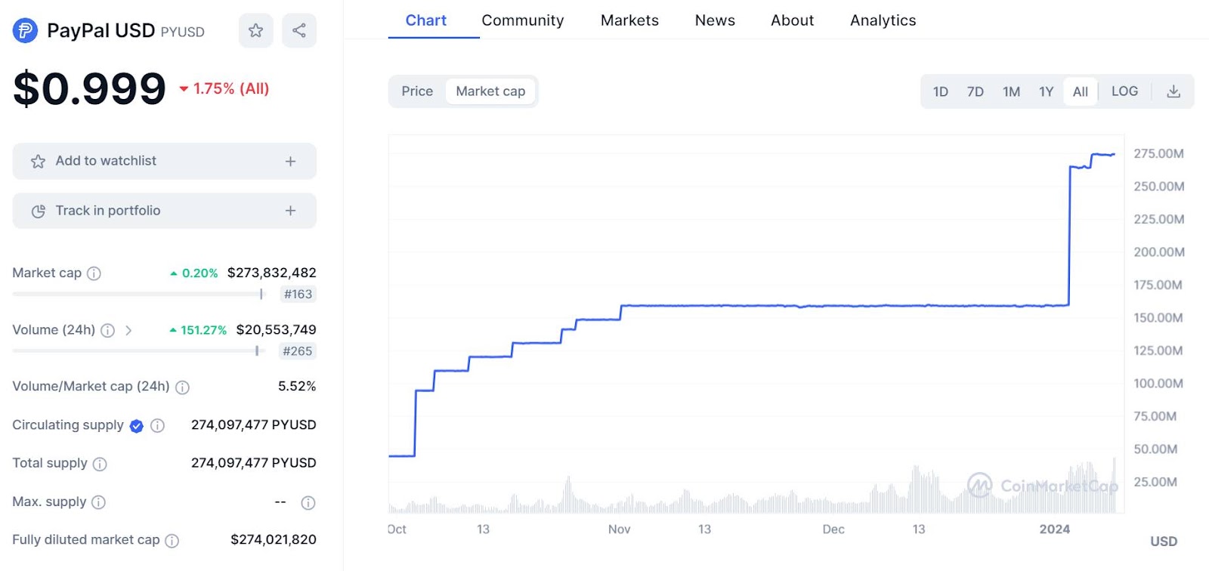The width and height of the screenshot is (1209, 571).
Task: Click the Market cap info icon
Action: click(94, 273)
